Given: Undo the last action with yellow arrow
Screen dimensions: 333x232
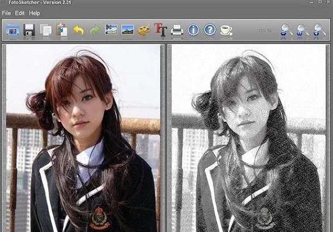Looking at the screenshot, I should (79, 30).
